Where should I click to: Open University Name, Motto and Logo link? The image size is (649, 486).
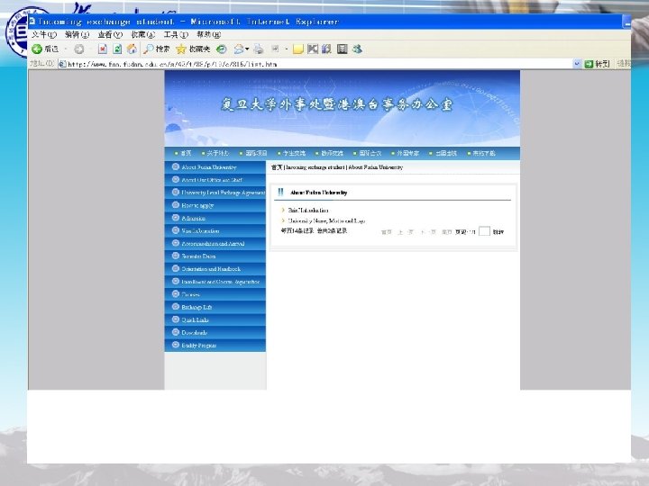(326, 221)
